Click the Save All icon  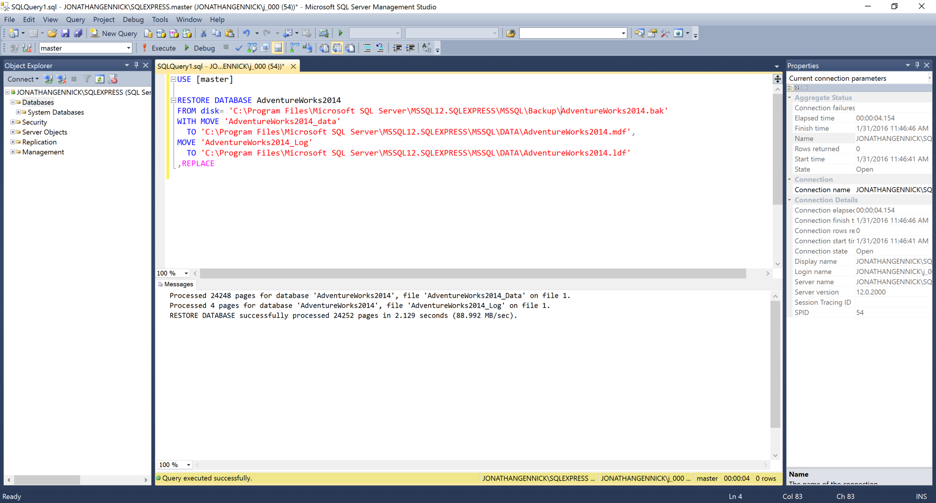[x=78, y=33]
